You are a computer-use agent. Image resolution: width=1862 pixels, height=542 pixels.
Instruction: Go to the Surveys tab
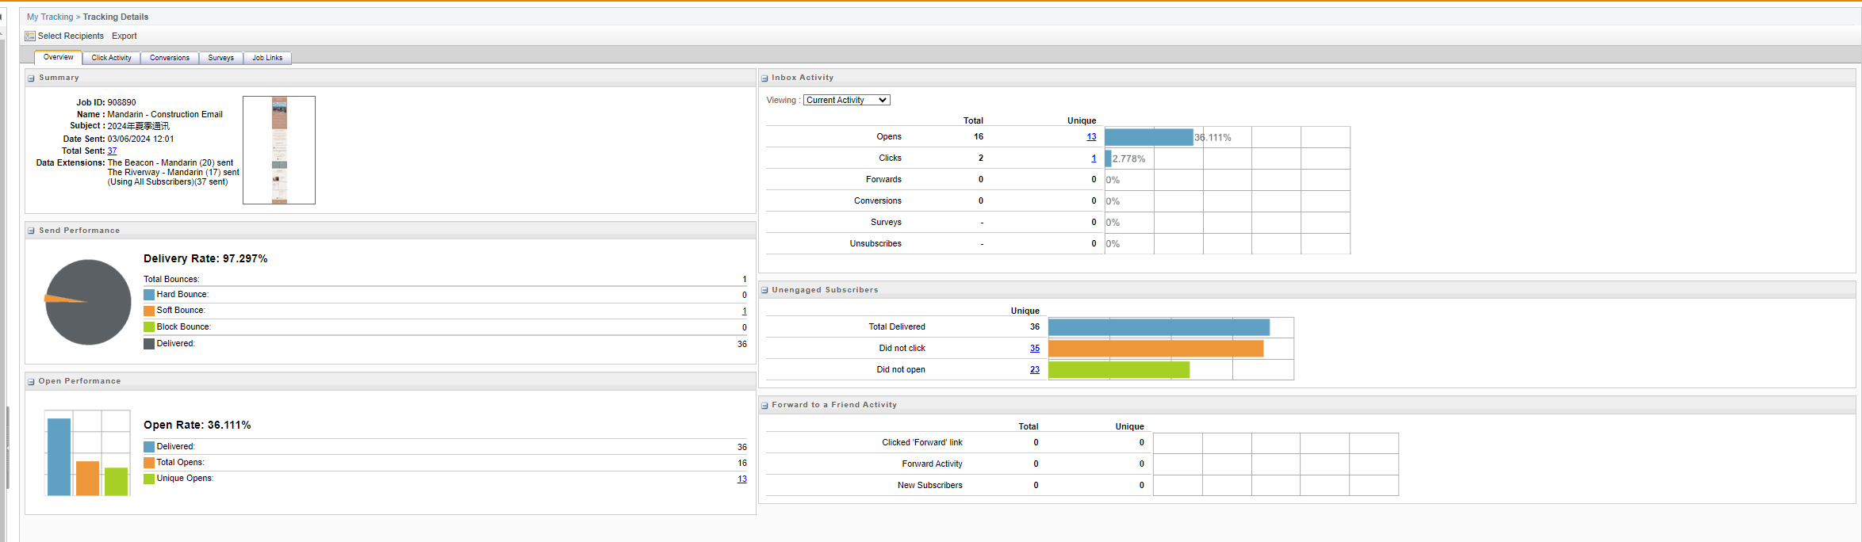point(220,58)
